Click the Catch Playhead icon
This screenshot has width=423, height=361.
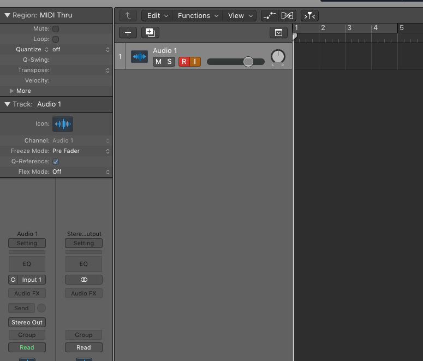[309, 16]
